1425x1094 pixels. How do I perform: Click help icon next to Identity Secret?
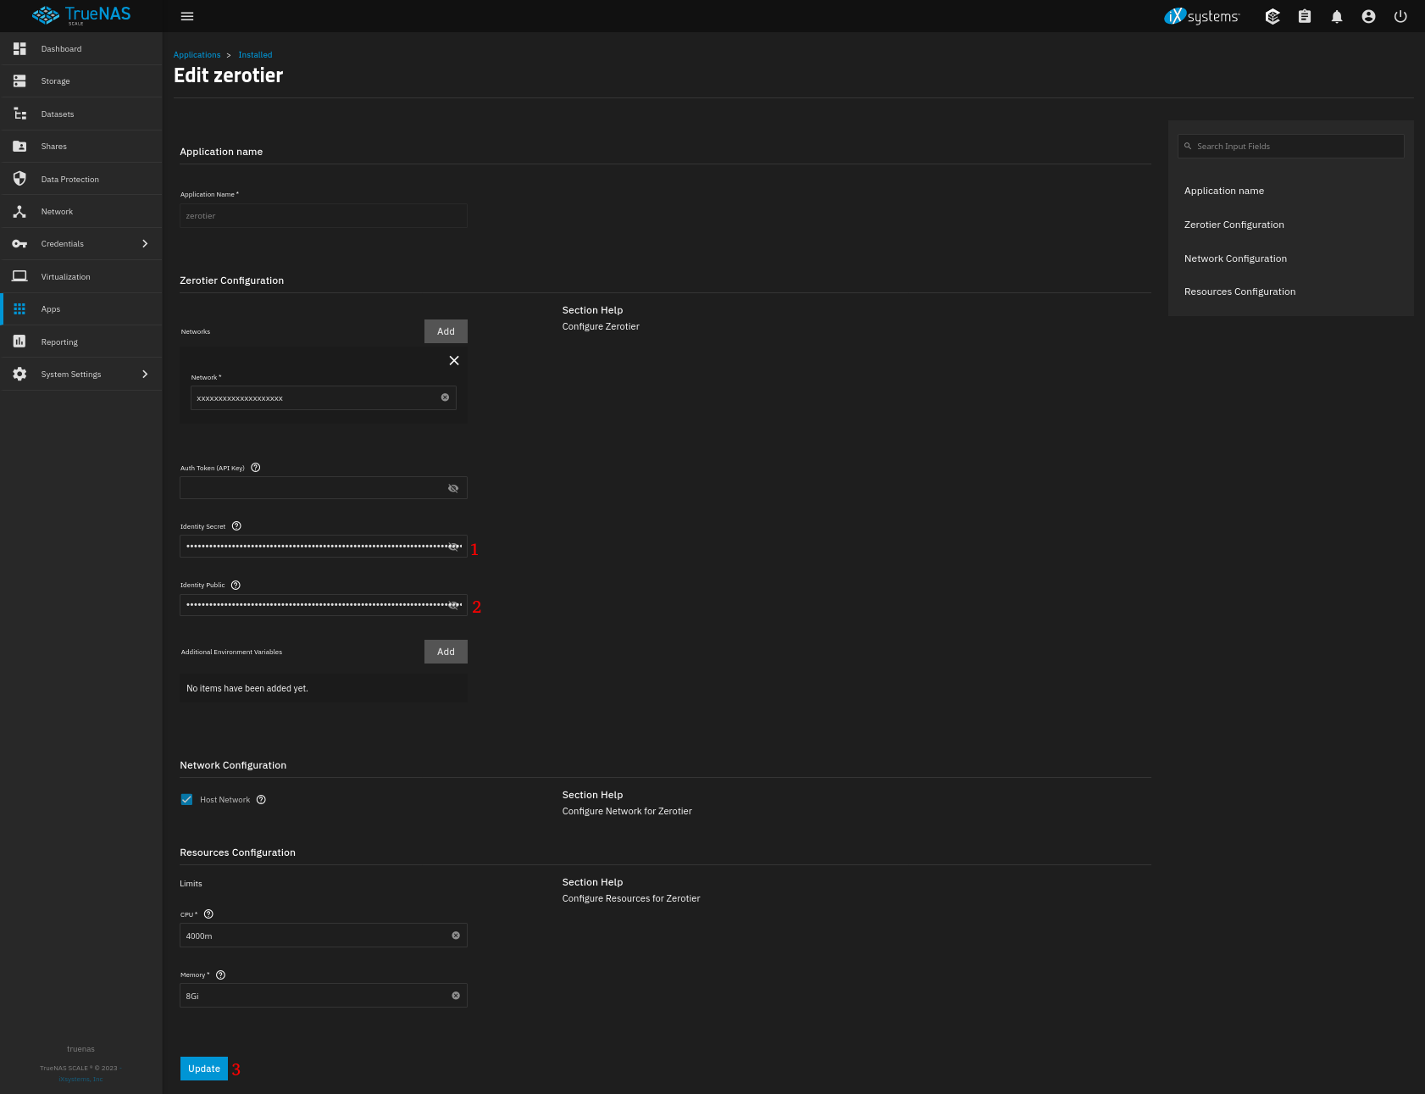[236, 526]
